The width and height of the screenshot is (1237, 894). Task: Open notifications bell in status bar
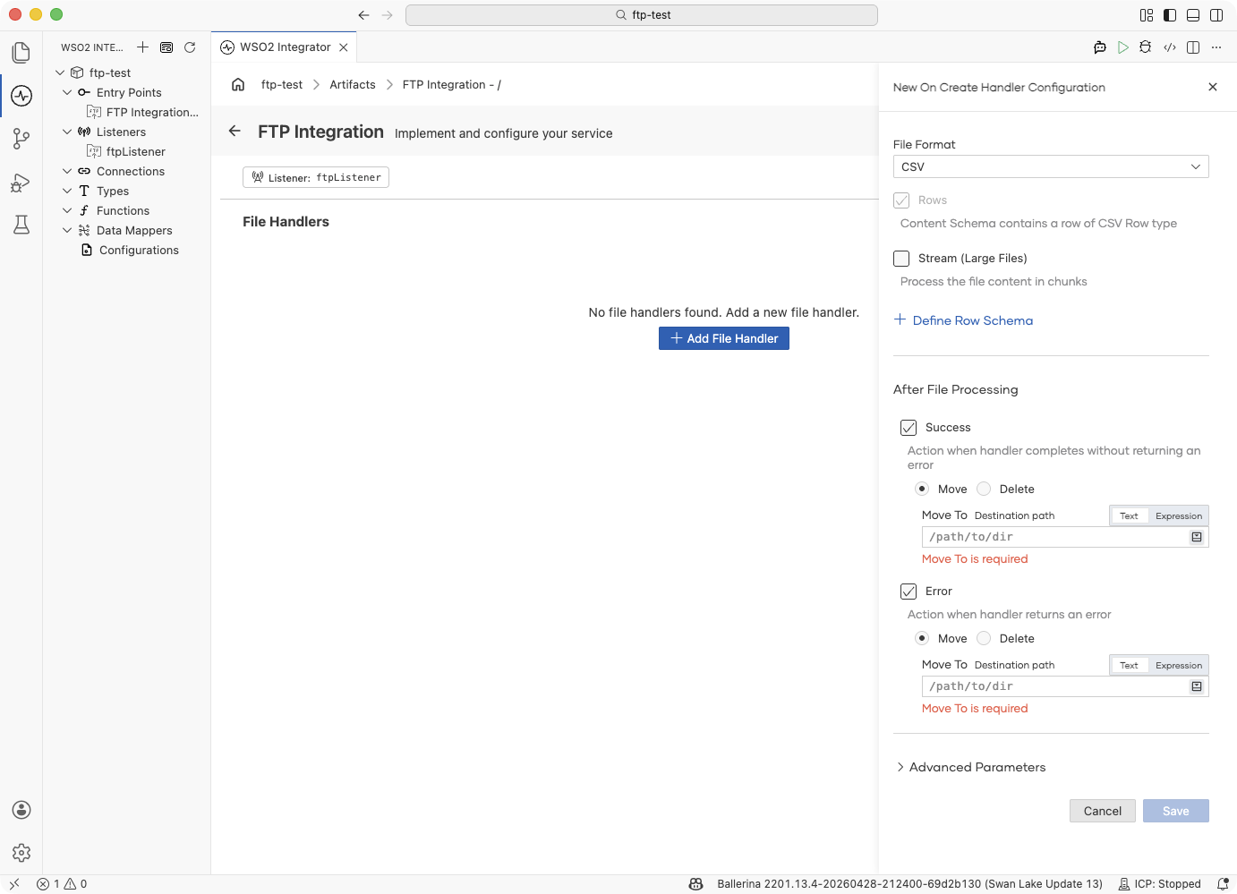1223,884
